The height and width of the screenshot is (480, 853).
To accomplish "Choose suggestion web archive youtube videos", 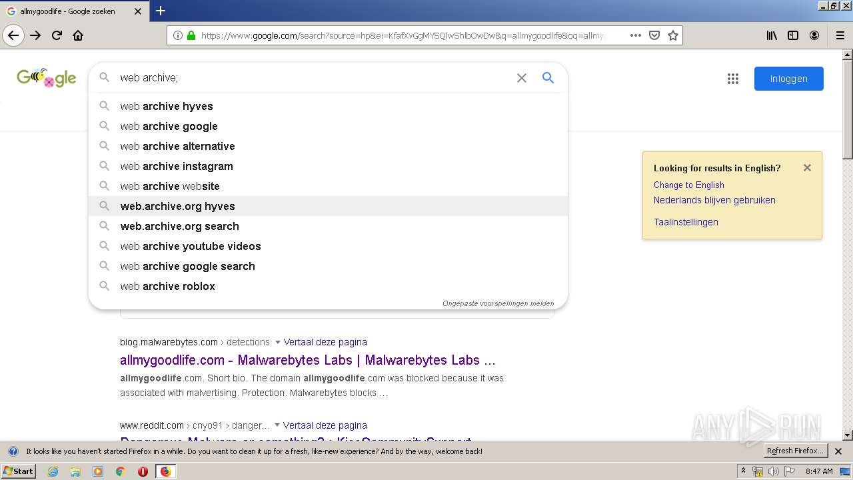I will (x=328, y=246).
